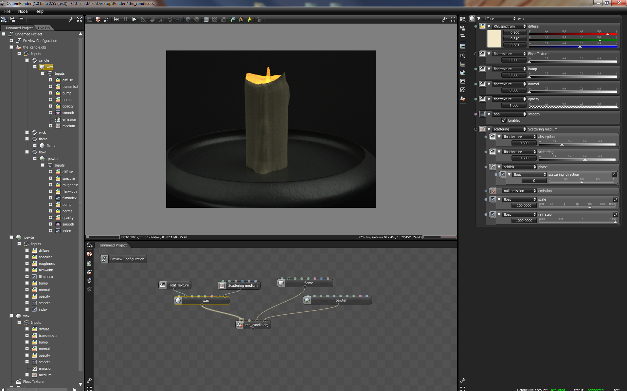Click the imager histogram icon in inspector sidebar
The height and width of the screenshot is (391, 627).
pos(463,81)
